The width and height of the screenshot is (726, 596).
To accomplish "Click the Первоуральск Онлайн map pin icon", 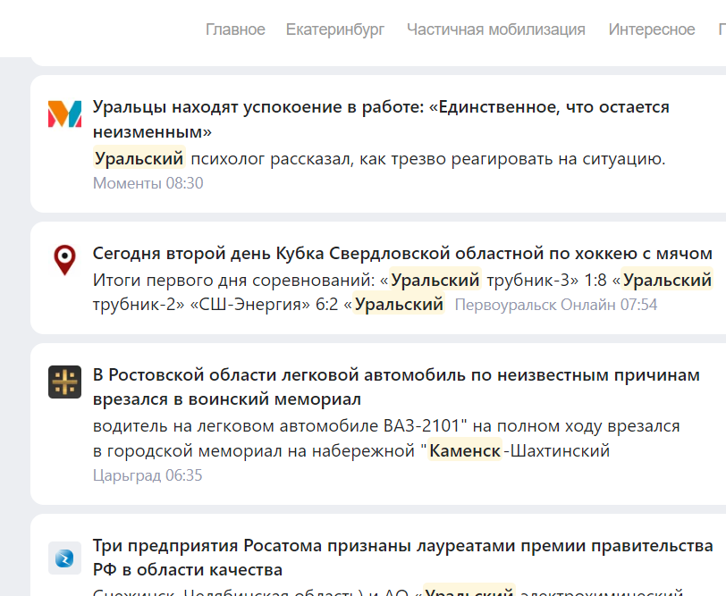I will 64,260.
